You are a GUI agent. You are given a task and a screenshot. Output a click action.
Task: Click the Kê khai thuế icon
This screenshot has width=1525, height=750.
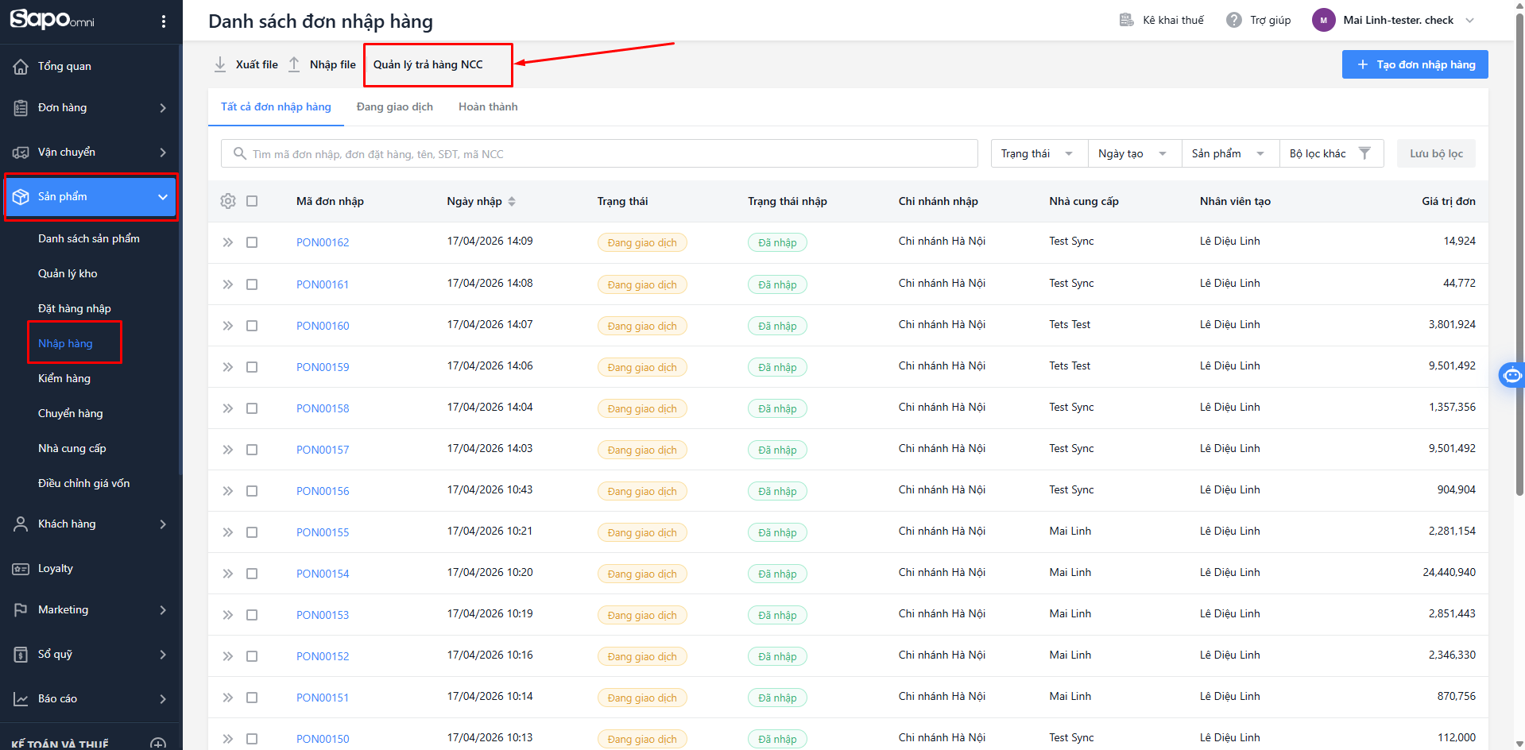tap(1126, 20)
